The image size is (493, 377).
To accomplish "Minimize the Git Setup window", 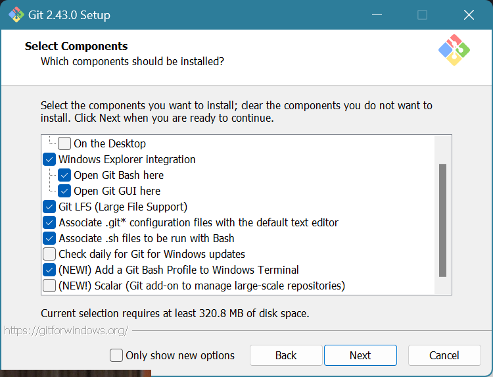I will coord(376,14).
